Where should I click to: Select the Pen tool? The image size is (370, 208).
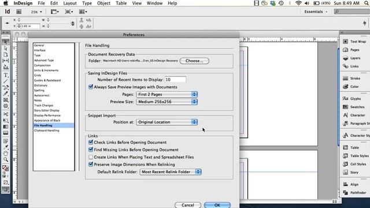tap(5, 87)
